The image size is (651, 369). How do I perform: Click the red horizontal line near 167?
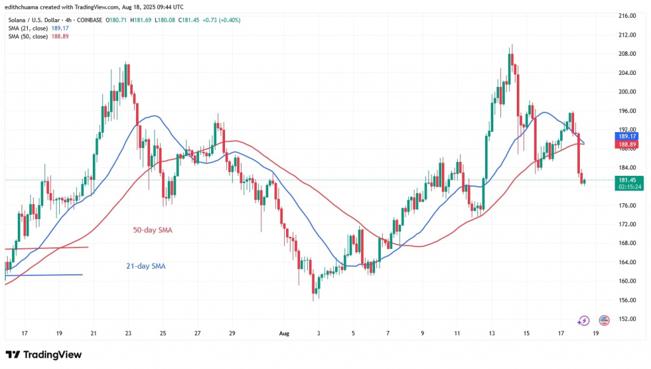pos(46,248)
